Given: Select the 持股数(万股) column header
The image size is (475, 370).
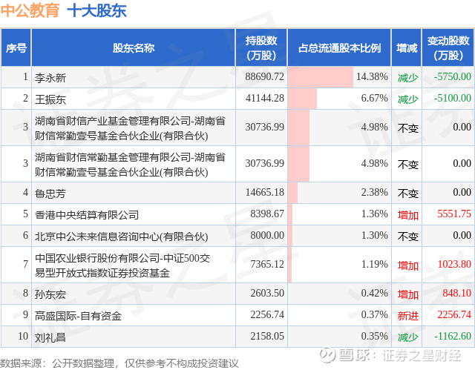Looking at the screenshot, I should coord(261,47).
